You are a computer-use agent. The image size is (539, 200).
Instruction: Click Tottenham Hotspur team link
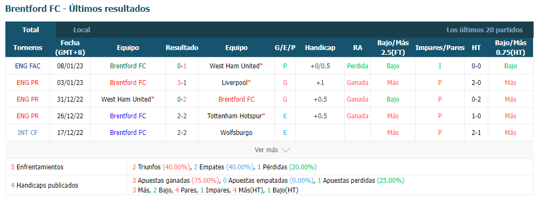pyautogui.click(x=235, y=116)
